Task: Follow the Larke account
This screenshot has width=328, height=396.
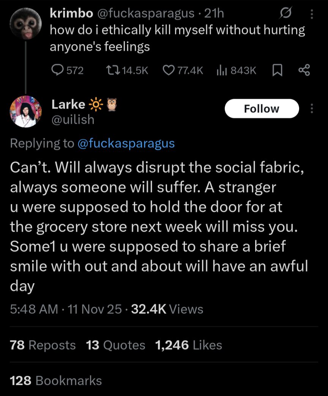Action: (x=262, y=109)
